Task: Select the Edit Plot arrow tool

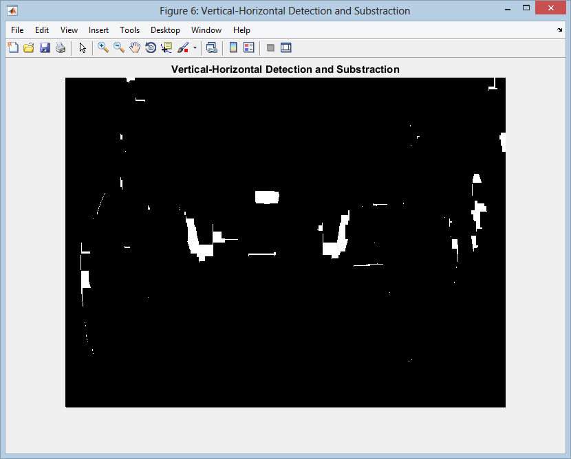Action: pos(83,47)
